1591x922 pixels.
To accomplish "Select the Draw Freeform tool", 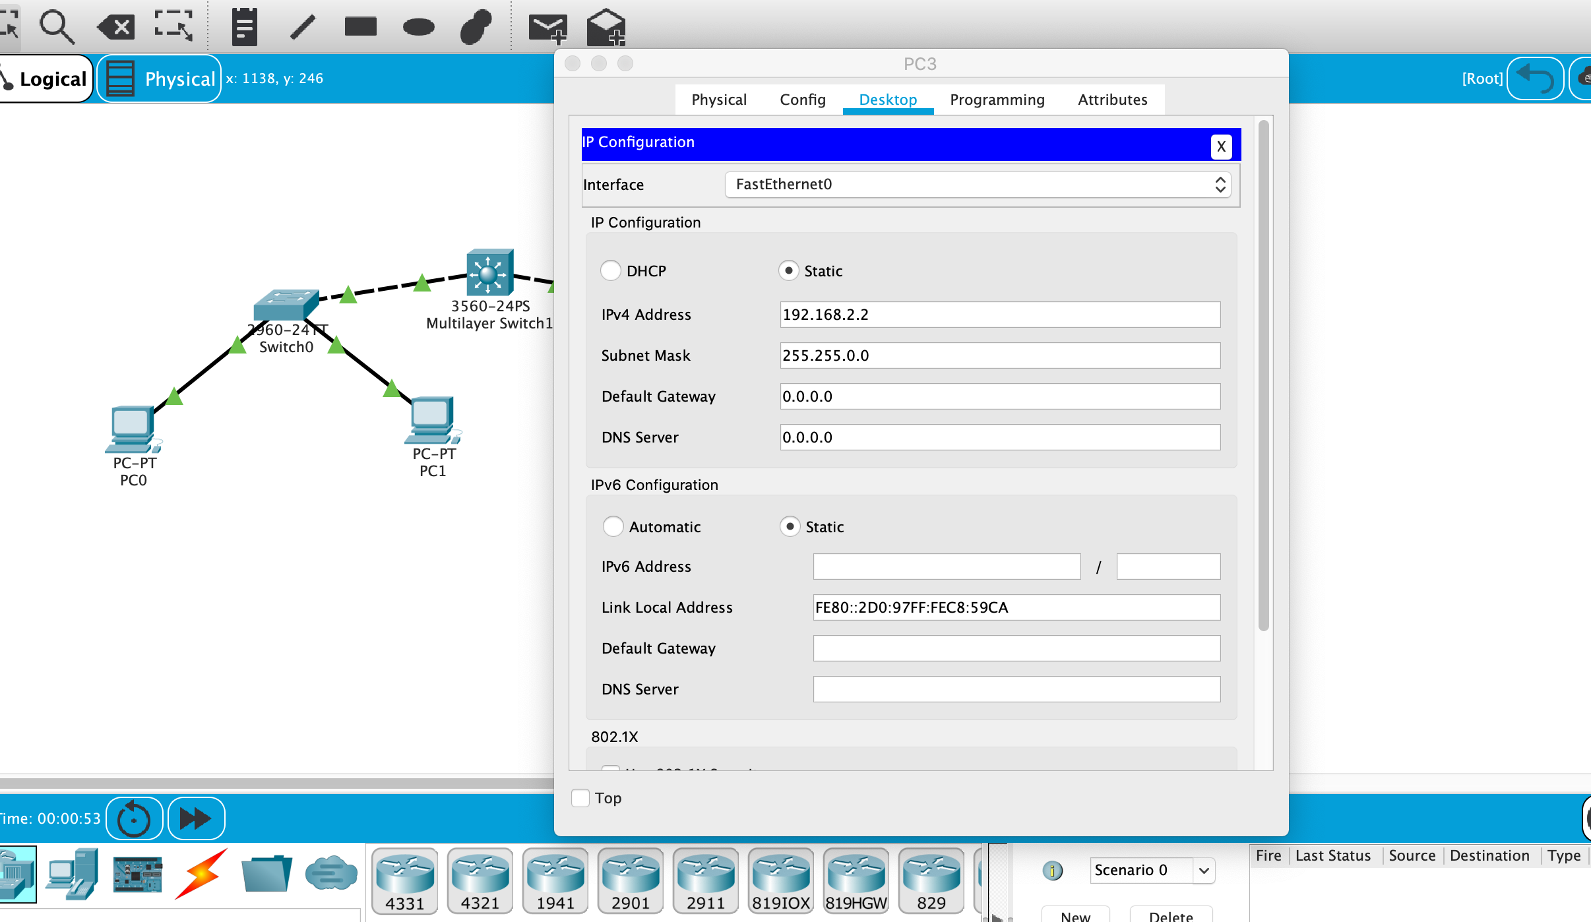I will (476, 27).
